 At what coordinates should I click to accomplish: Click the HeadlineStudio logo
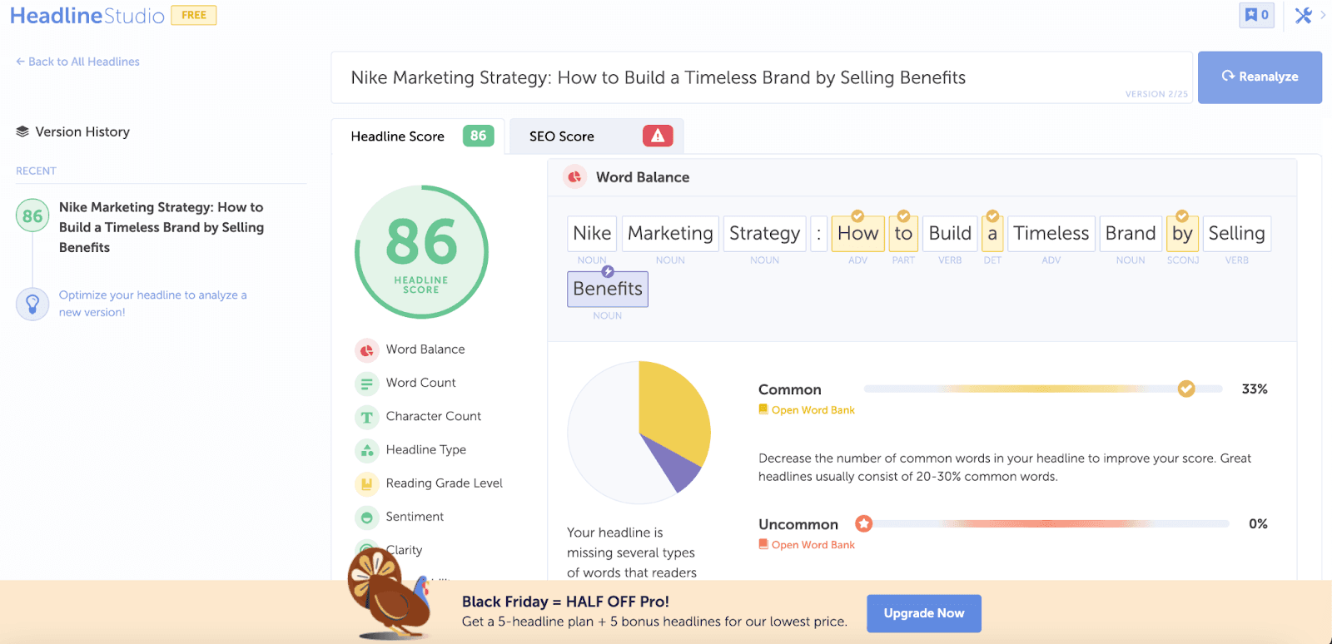87,16
